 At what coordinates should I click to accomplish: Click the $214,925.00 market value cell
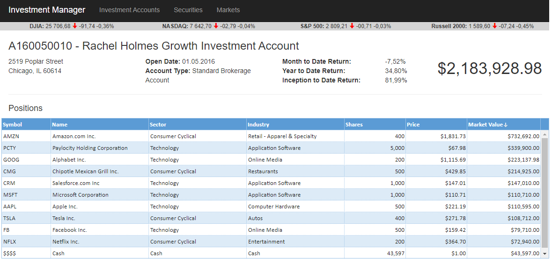(504, 171)
